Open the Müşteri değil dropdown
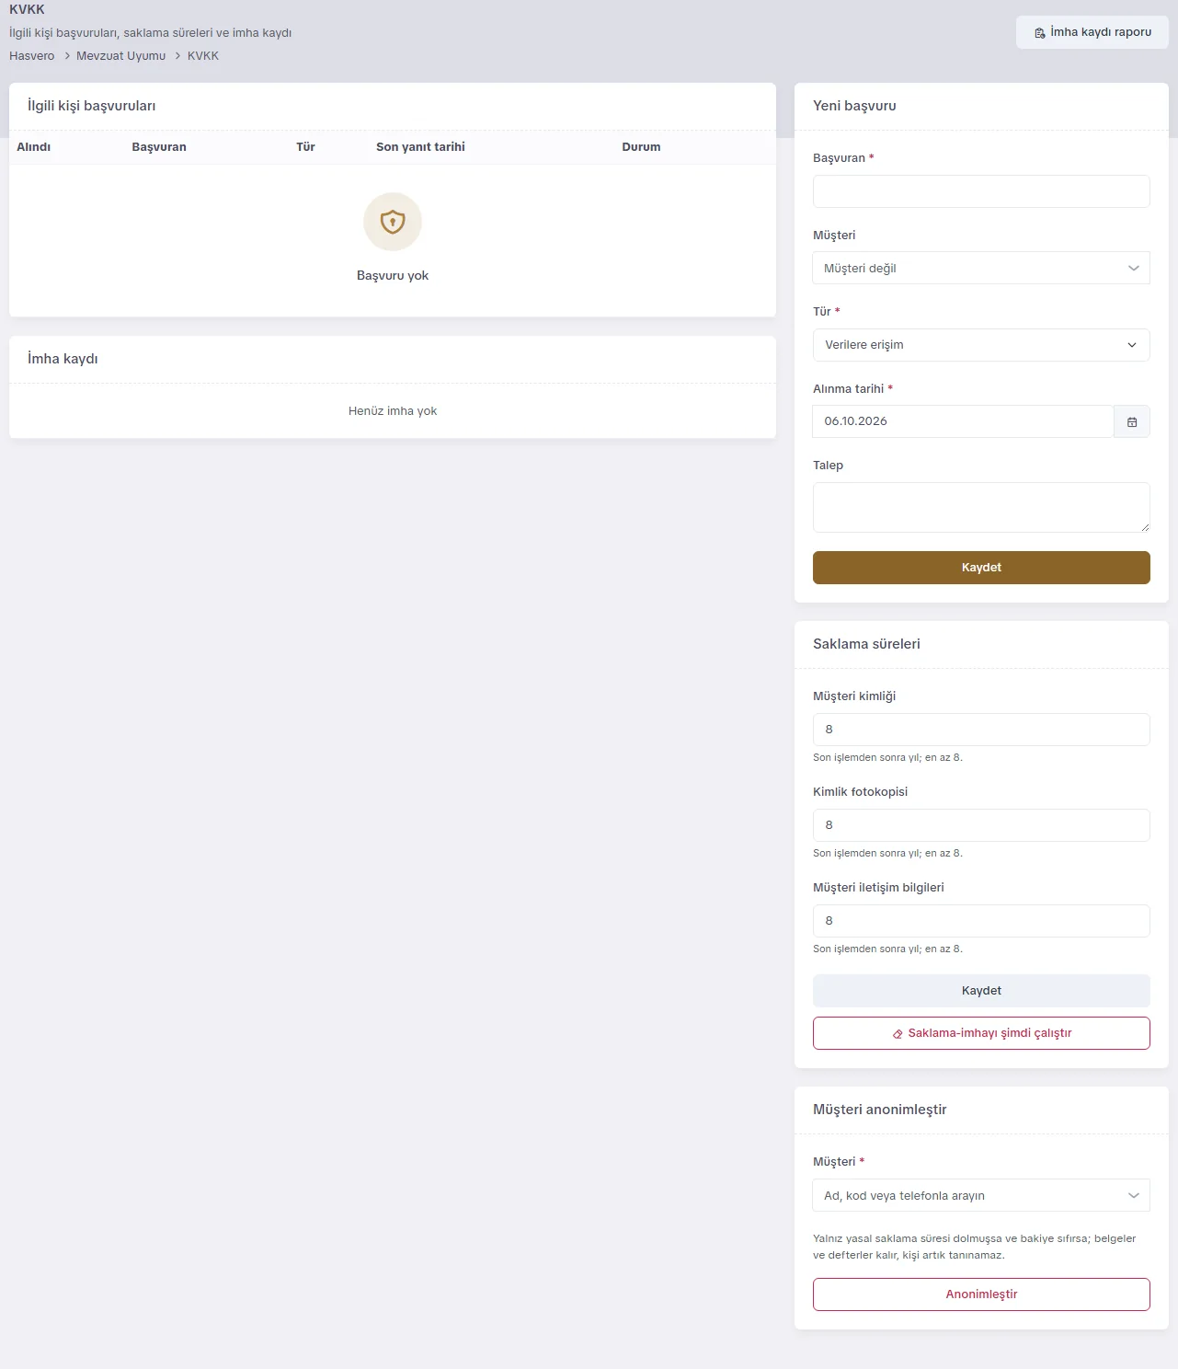Screen dimensions: 1178x1369 pos(981,268)
